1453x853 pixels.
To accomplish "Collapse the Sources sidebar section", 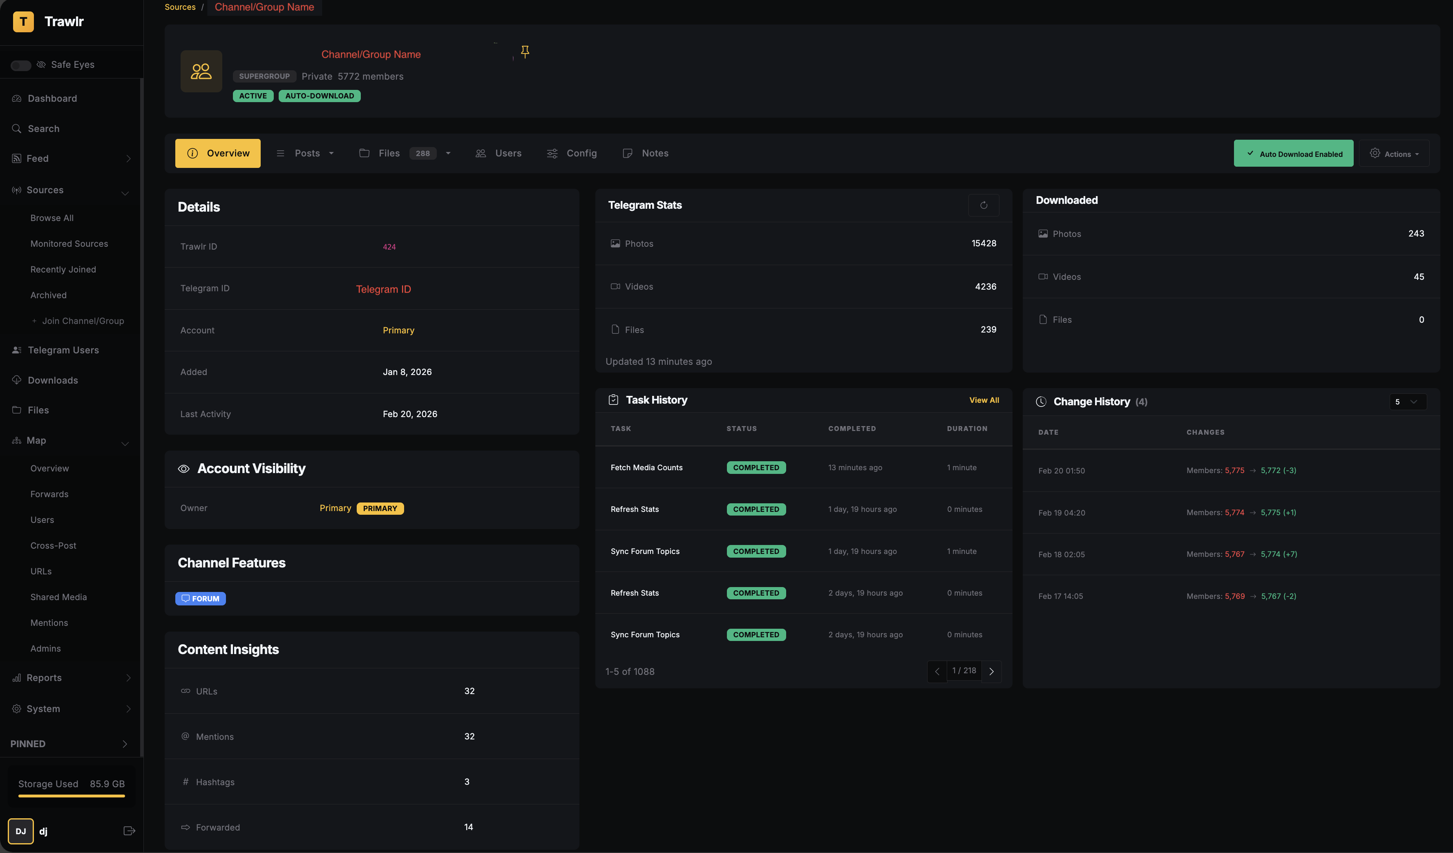I will tap(125, 192).
